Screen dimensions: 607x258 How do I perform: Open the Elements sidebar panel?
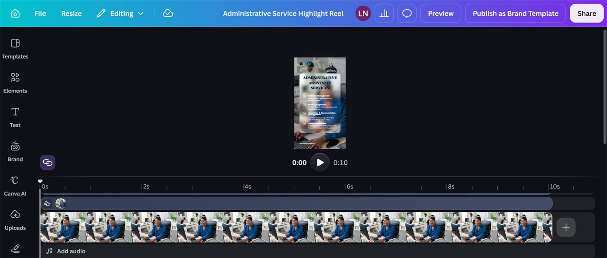[15, 83]
